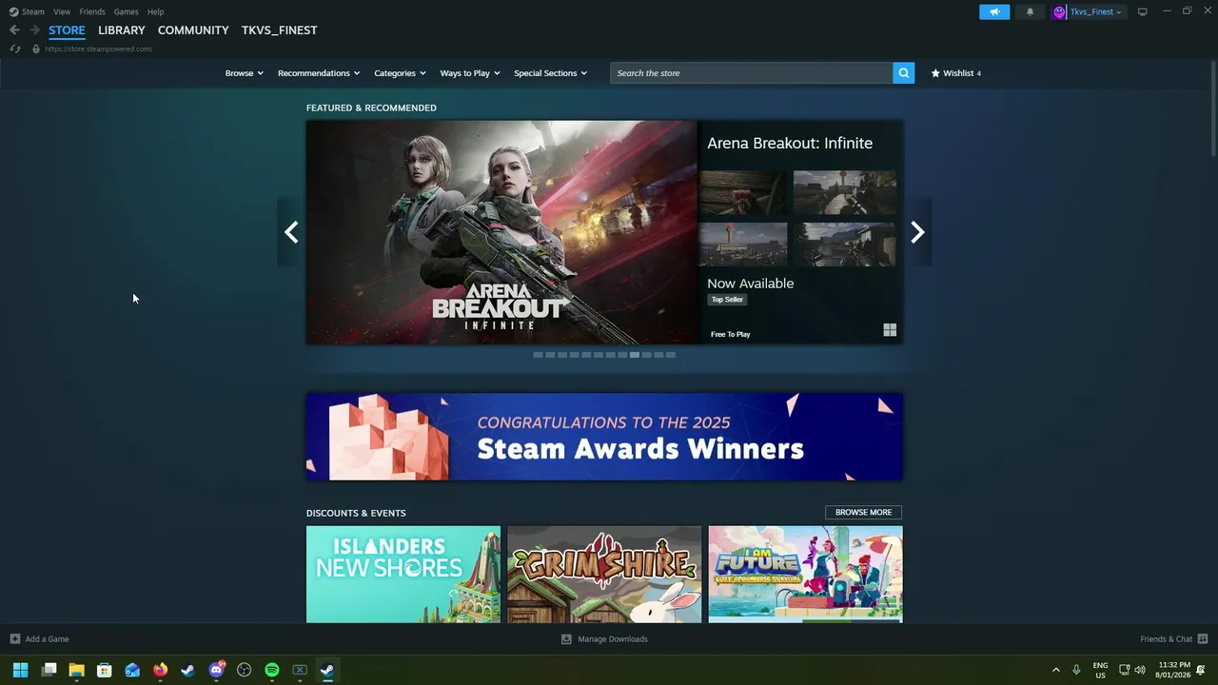Open the Games menu

coord(126,11)
